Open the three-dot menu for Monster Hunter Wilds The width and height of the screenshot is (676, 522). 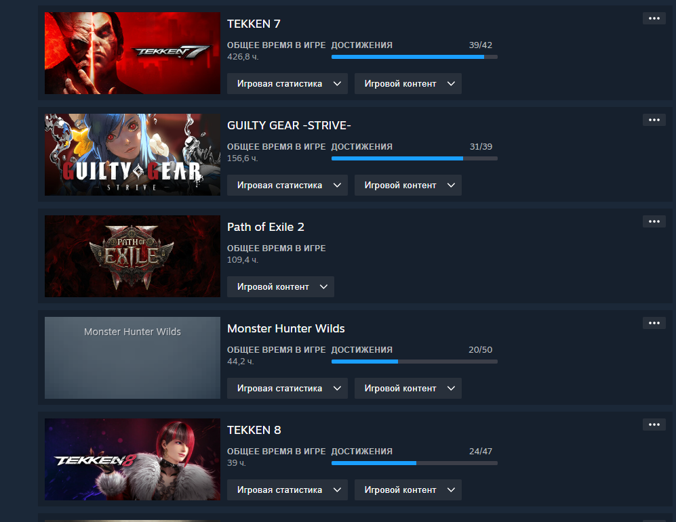pos(654,323)
